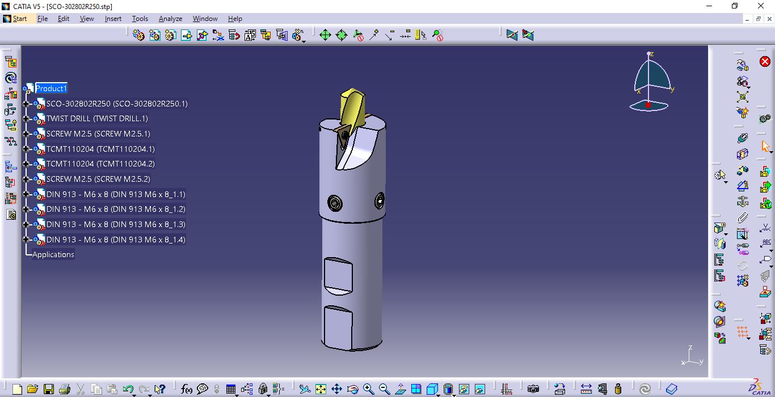Viewport: 775px width, 397px height.
Task: Click the Coincidence Constraint icon in right toolbar
Action: pos(743,138)
